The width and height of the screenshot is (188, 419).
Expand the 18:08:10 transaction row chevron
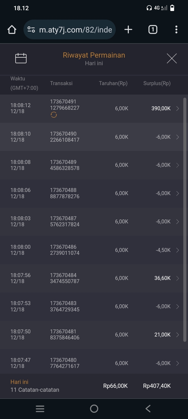coord(178,137)
